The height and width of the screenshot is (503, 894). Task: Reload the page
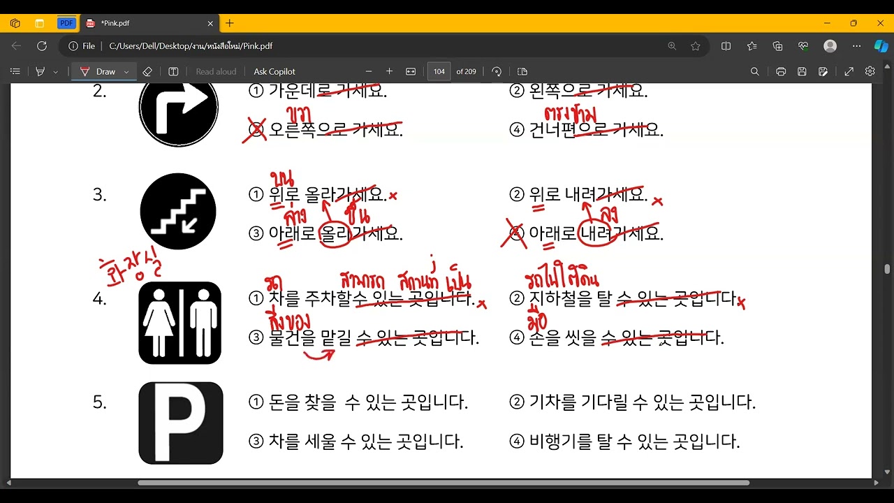[x=42, y=46]
